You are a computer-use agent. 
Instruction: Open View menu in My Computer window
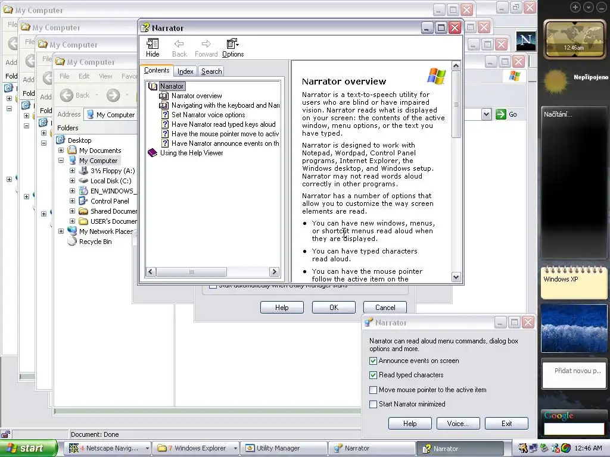pyautogui.click(x=105, y=76)
